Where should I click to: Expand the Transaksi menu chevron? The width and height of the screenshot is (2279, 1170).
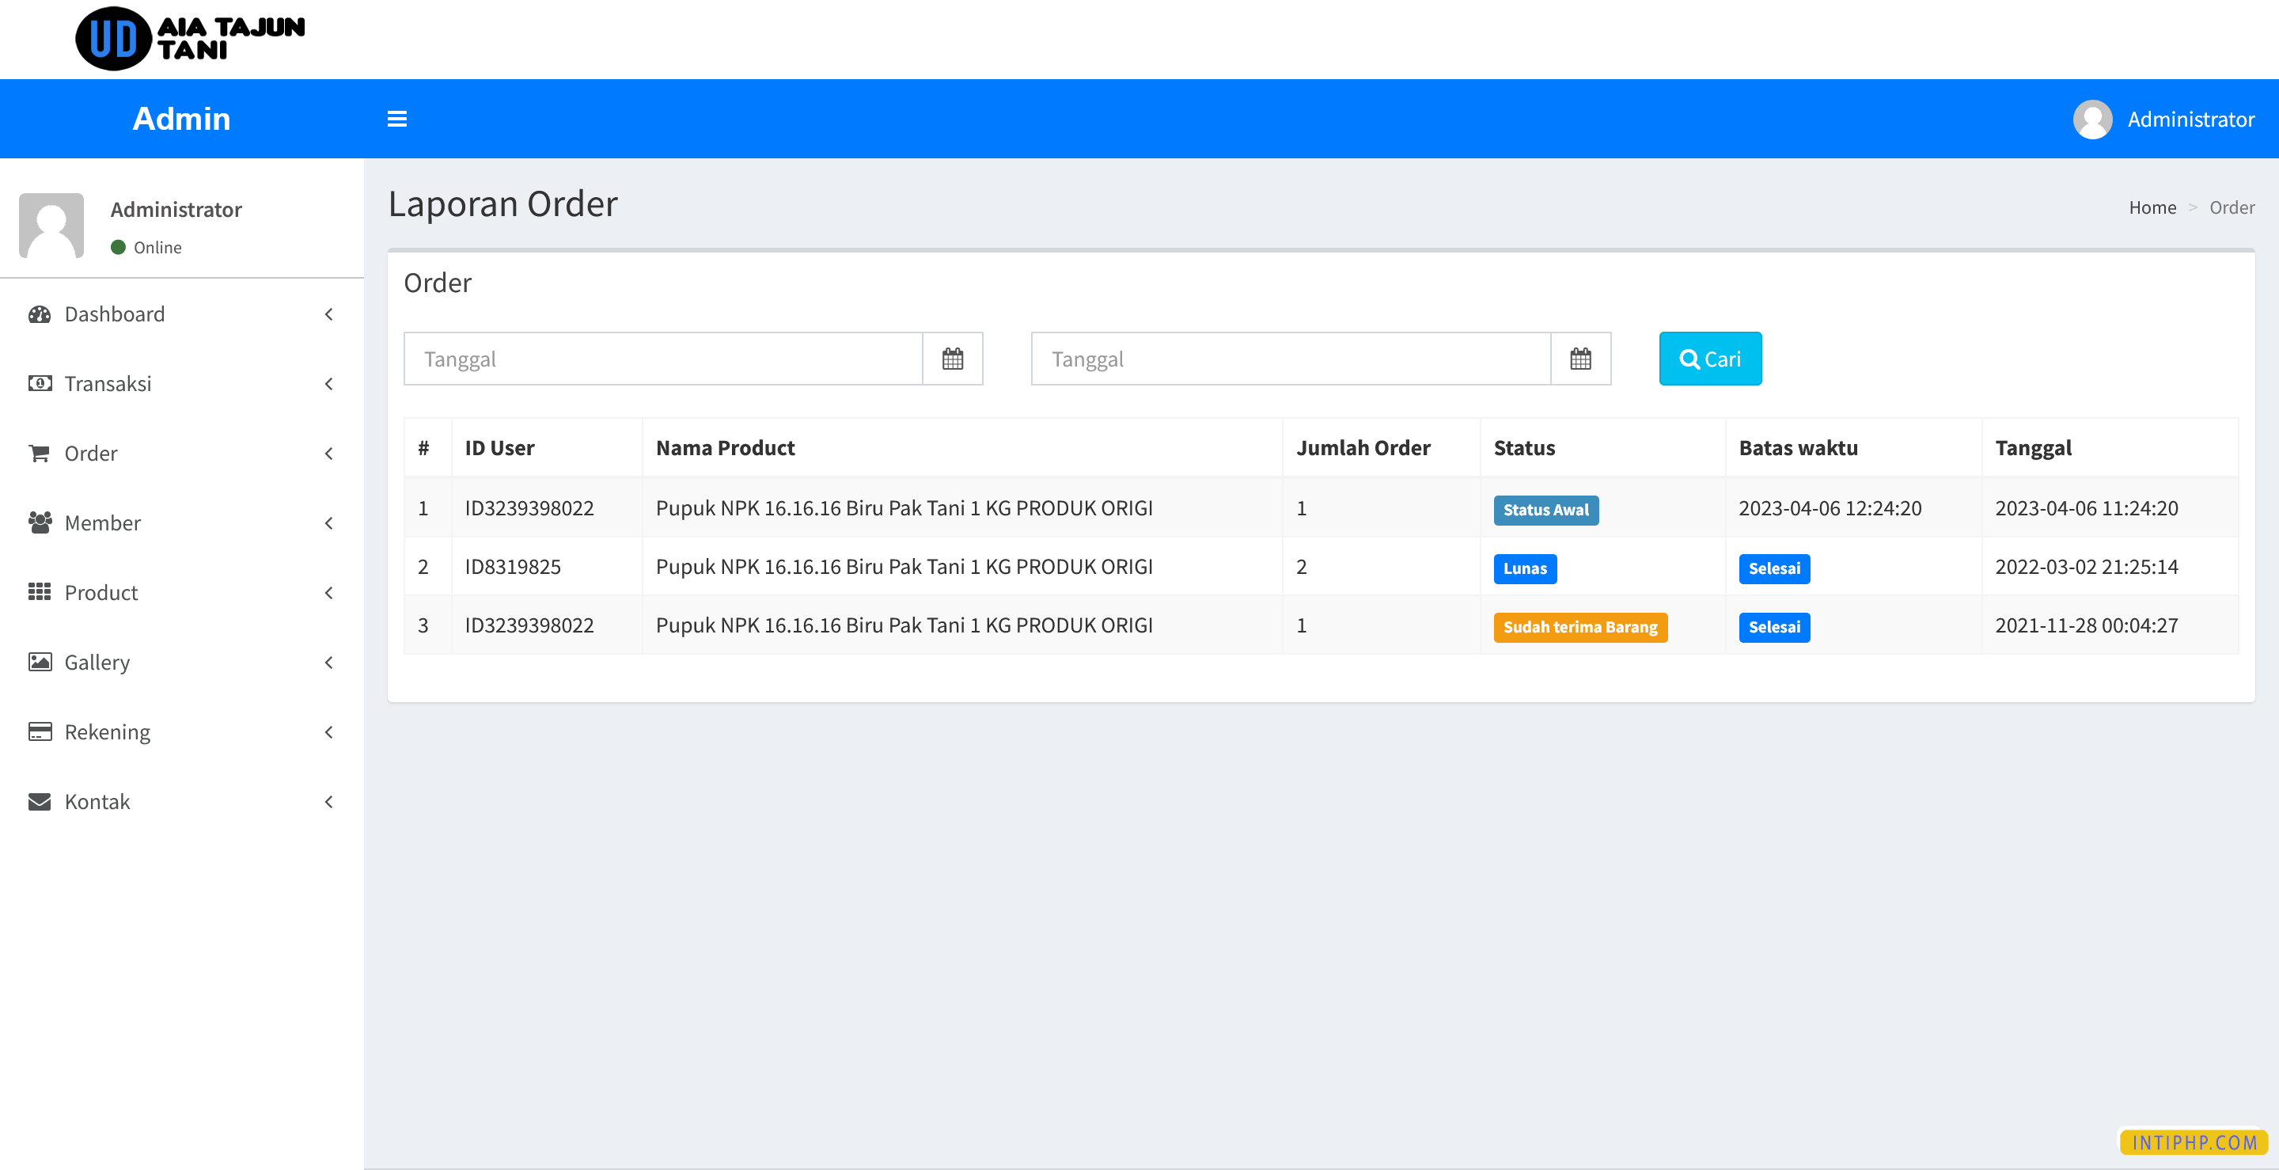coord(329,383)
